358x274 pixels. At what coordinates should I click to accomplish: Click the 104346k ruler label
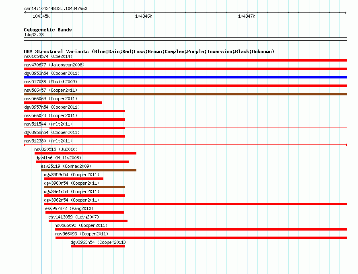[144, 16]
